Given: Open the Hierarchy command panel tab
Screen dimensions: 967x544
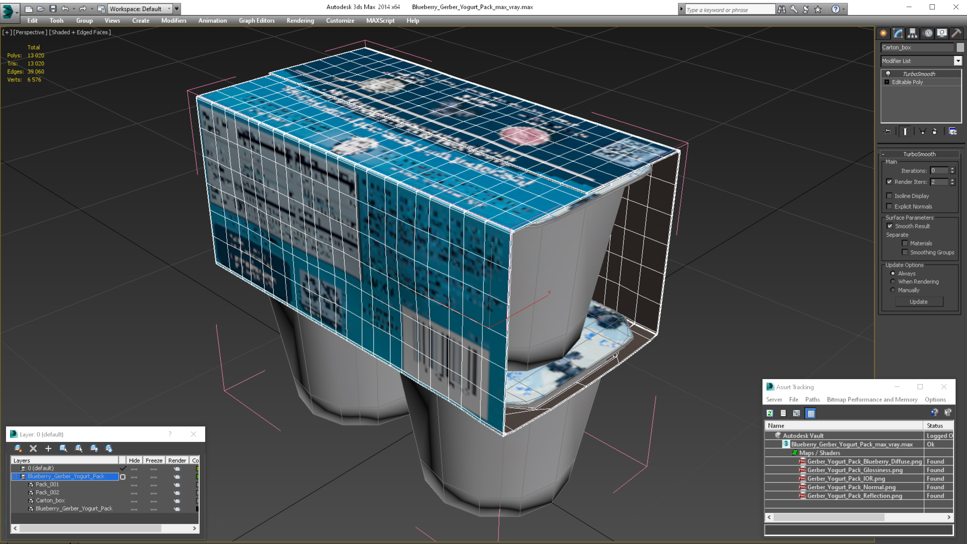Looking at the screenshot, I should coord(913,34).
